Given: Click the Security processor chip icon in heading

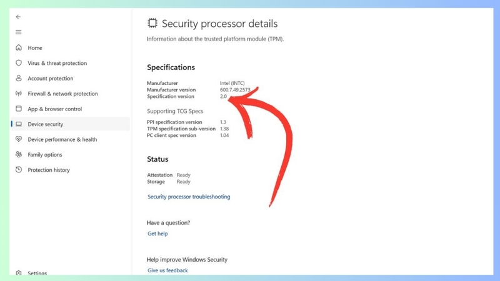Looking at the screenshot, I should click(x=152, y=23).
